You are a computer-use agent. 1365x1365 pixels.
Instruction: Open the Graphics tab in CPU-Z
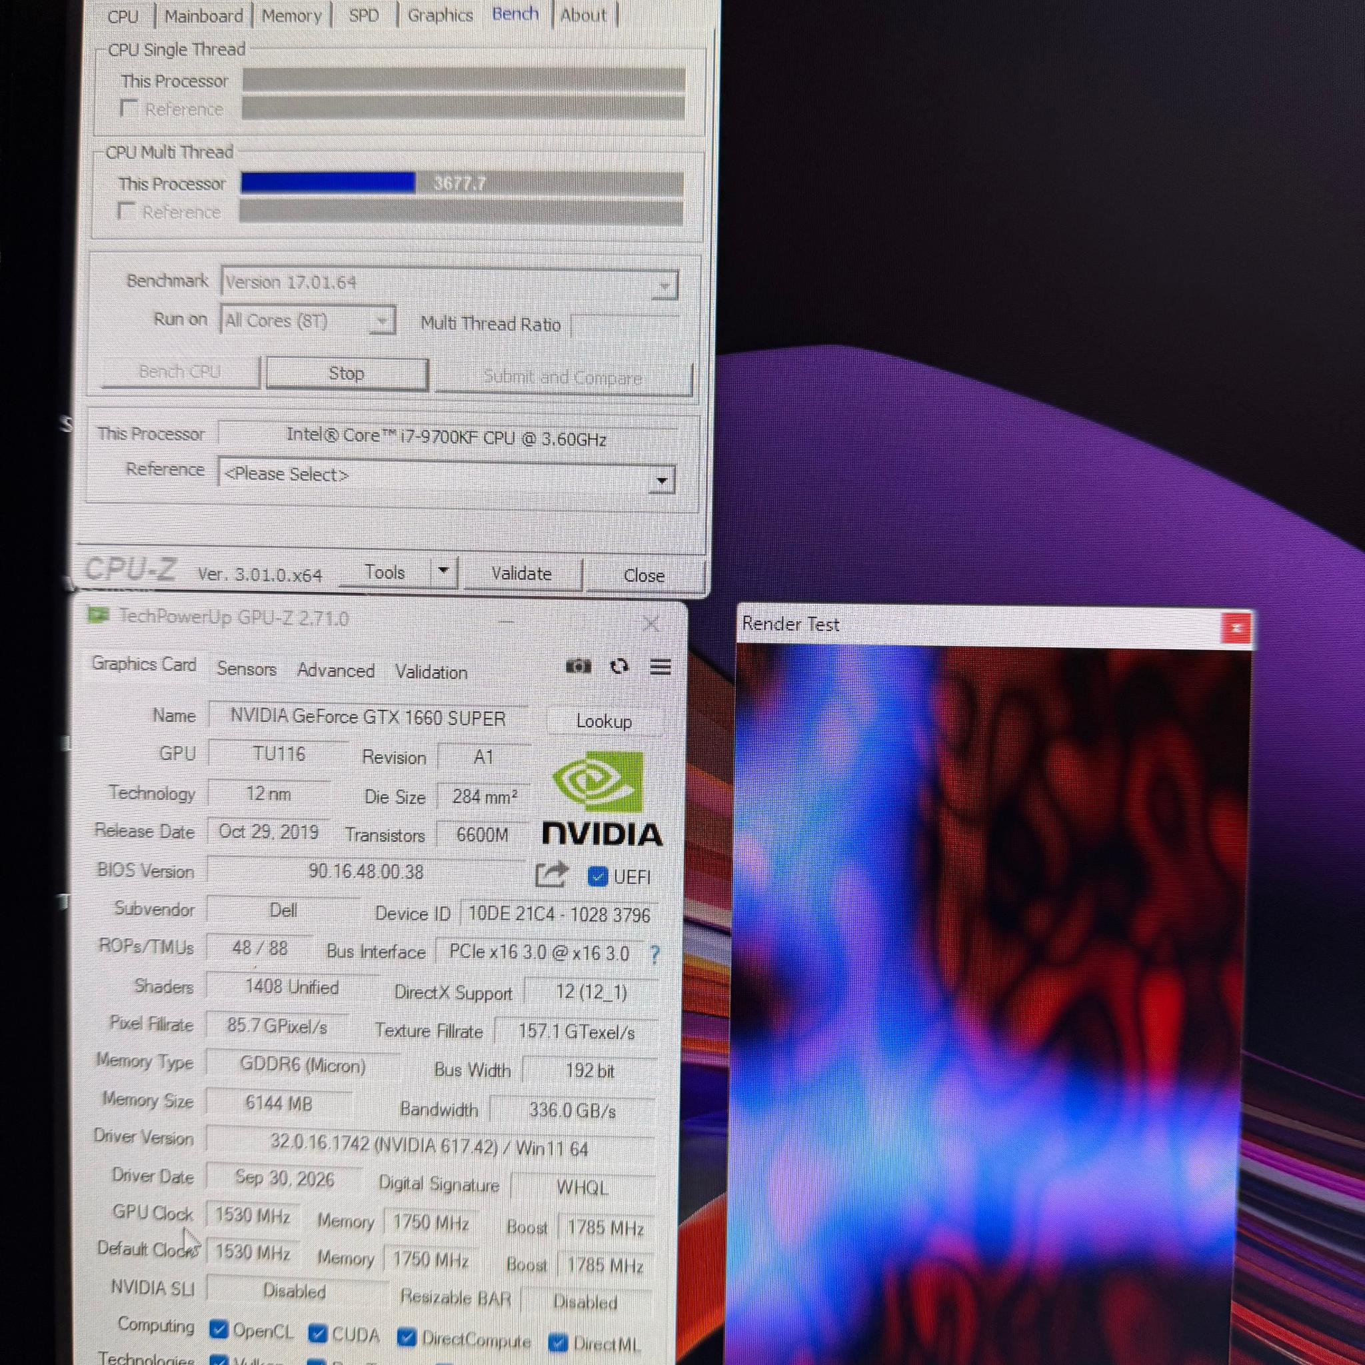click(x=440, y=15)
